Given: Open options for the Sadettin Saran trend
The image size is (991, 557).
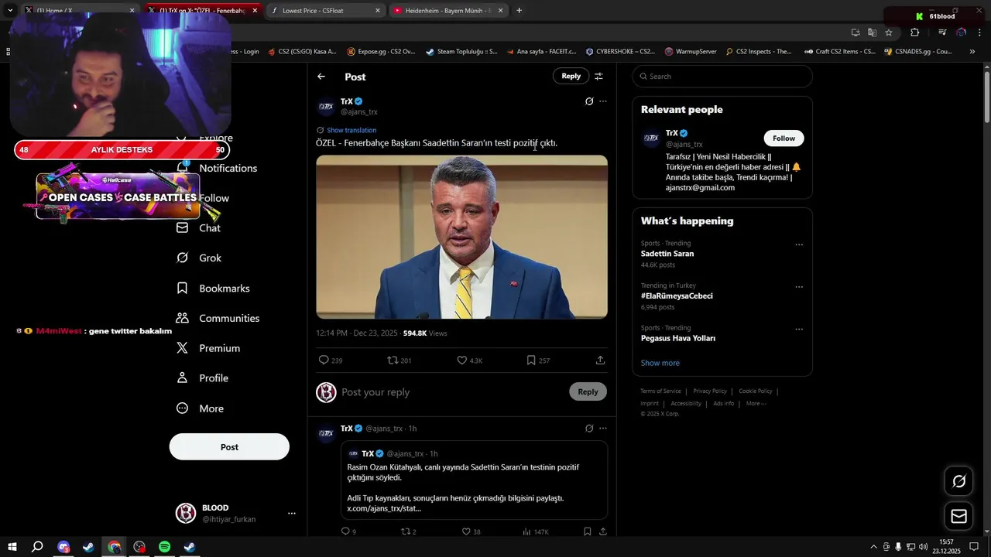Looking at the screenshot, I should point(799,244).
